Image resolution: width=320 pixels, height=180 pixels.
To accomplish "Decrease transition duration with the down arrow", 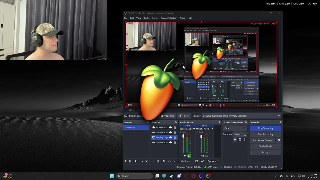I will (x=245, y=135).
